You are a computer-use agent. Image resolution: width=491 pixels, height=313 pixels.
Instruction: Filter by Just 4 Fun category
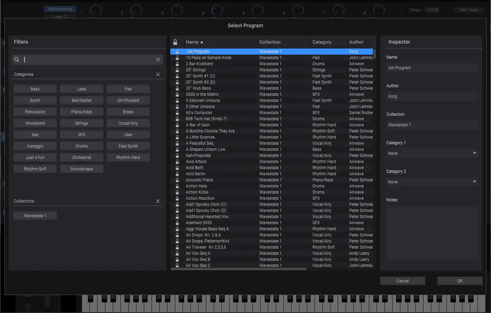pos(35,157)
